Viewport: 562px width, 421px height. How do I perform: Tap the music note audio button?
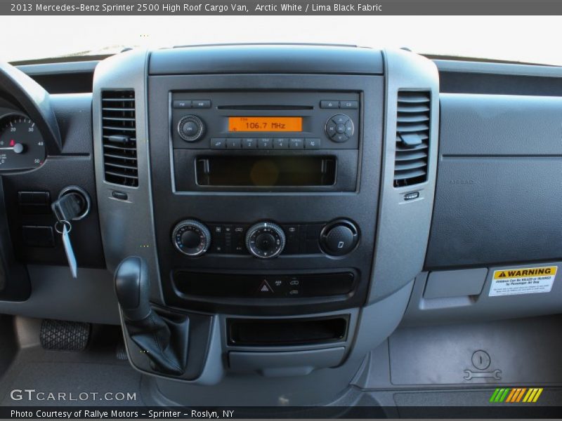(218, 144)
